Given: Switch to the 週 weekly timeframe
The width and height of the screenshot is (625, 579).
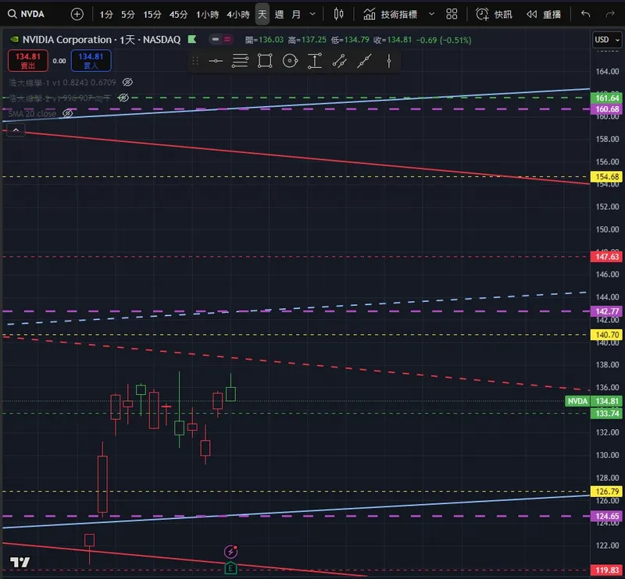Looking at the screenshot, I should click(279, 15).
